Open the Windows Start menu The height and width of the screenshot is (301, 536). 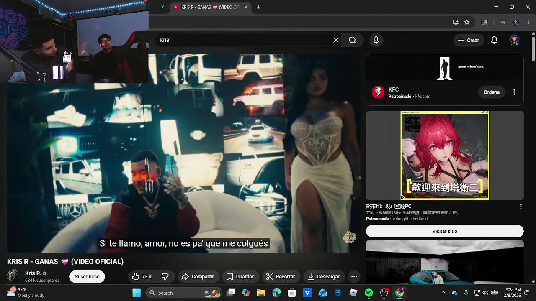[137, 293]
